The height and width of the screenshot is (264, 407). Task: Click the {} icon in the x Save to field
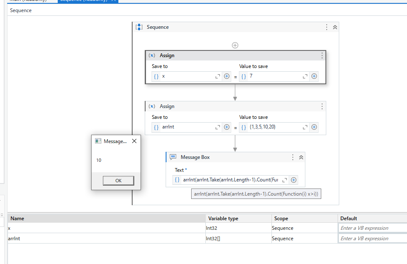click(156, 76)
